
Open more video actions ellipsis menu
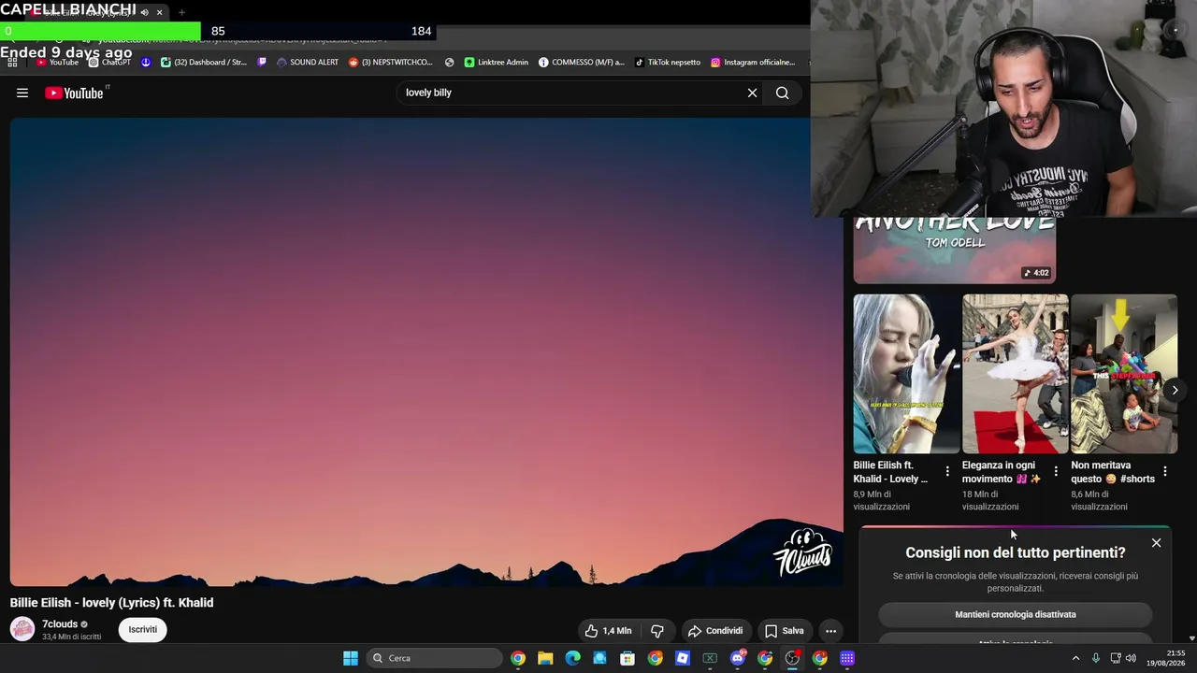(x=830, y=631)
